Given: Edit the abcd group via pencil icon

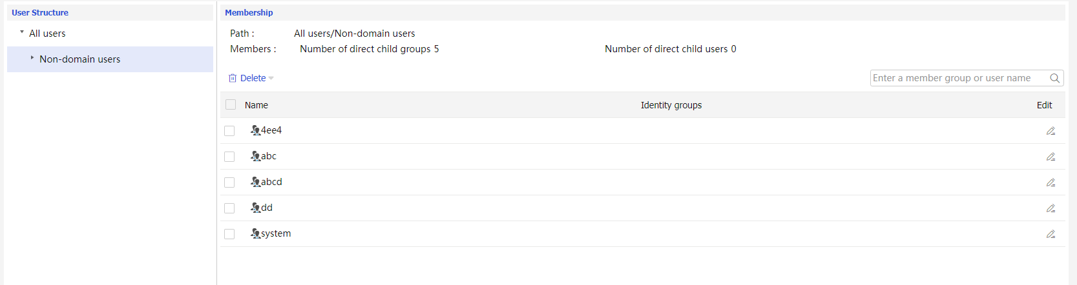Looking at the screenshot, I should [1051, 182].
